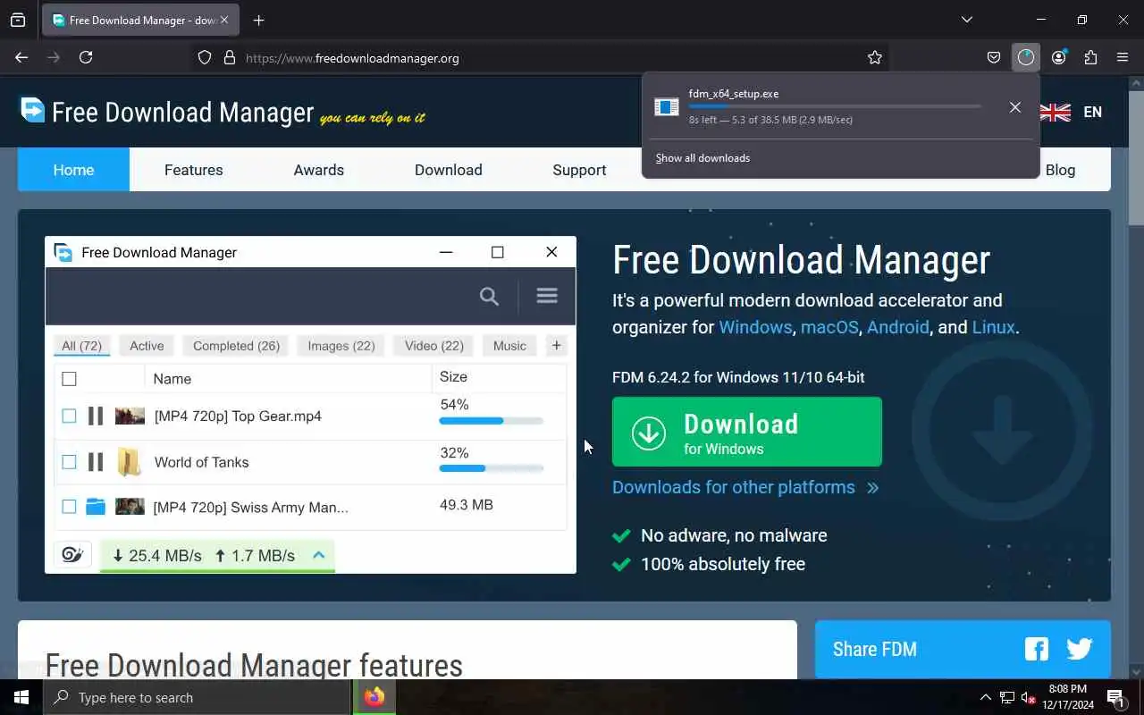Open the Windows Start menu
1144x715 pixels.
pyautogui.click(x=21, y=698)
